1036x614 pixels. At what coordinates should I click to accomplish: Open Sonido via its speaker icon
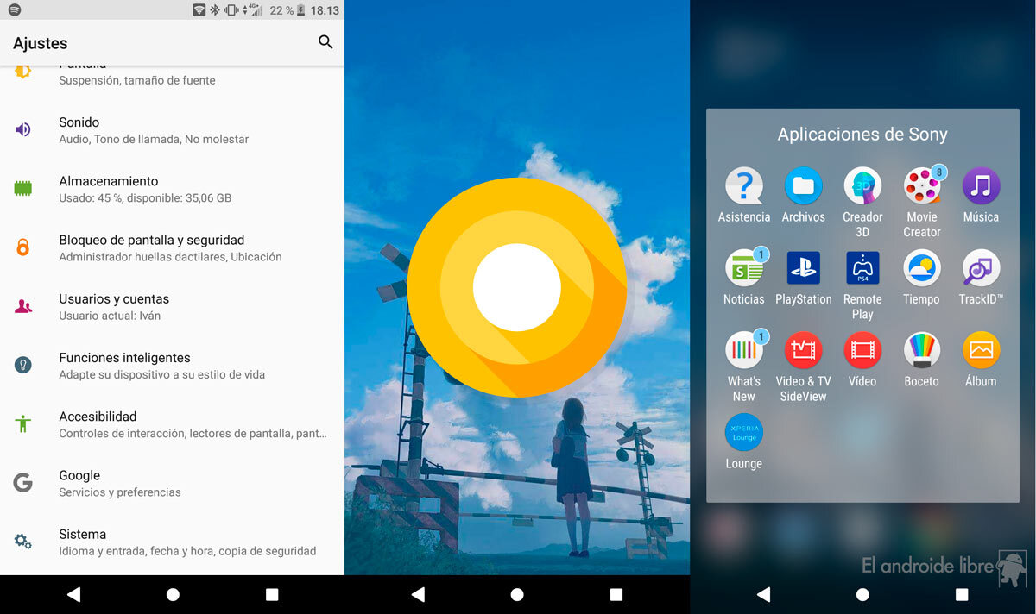(x=23, y=129)
